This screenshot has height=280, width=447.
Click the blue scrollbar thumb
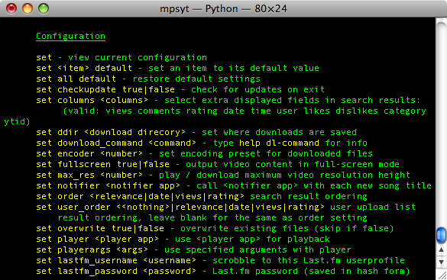(x=441, y=235)
